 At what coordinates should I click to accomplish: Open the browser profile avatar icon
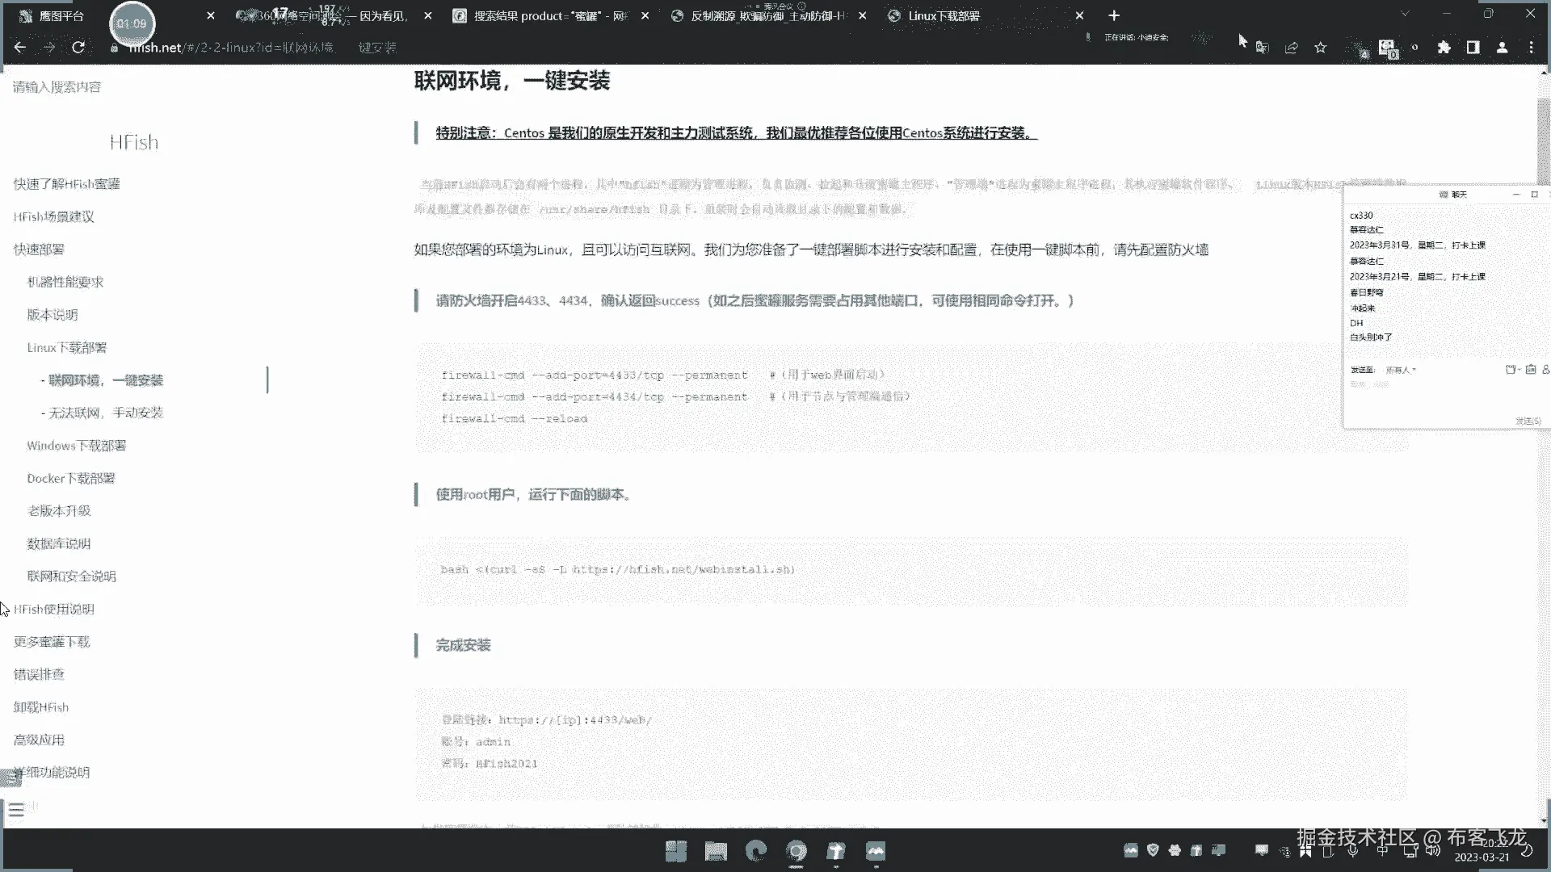1502,48
